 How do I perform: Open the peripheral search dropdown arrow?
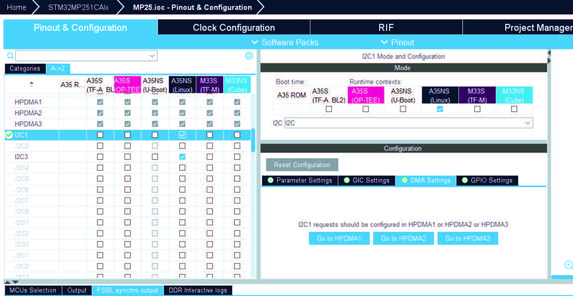click(x=152, y=56)
